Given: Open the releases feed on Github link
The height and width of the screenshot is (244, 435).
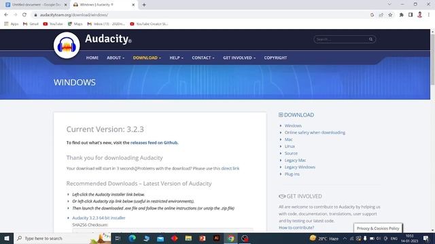Looking at the screenshot, I should (154, 143).
